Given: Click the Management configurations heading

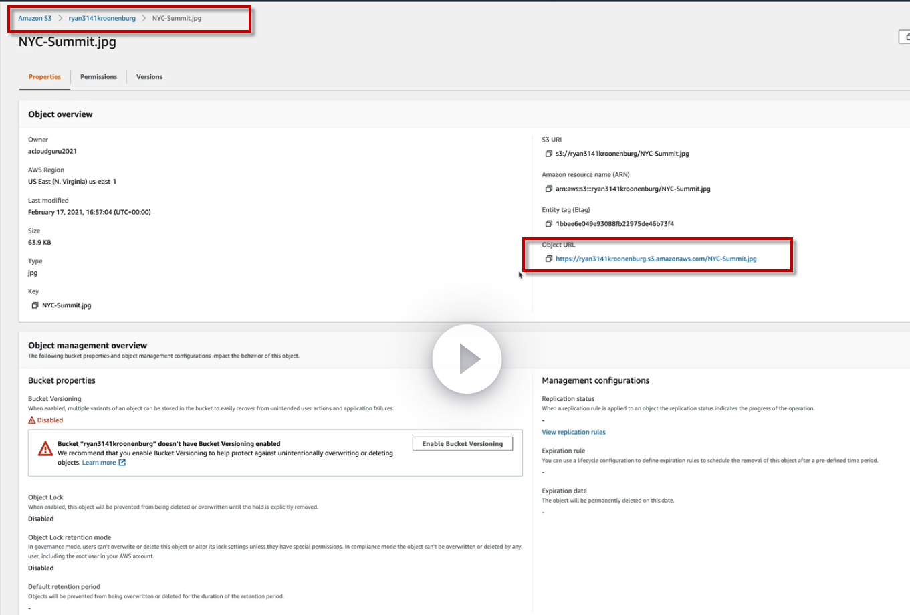Looking at the screenshot, I should 595,380.
